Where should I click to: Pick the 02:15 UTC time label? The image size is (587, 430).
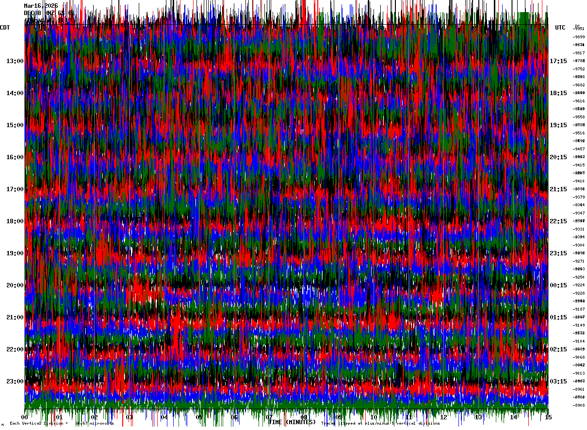[x=558, y=349]
